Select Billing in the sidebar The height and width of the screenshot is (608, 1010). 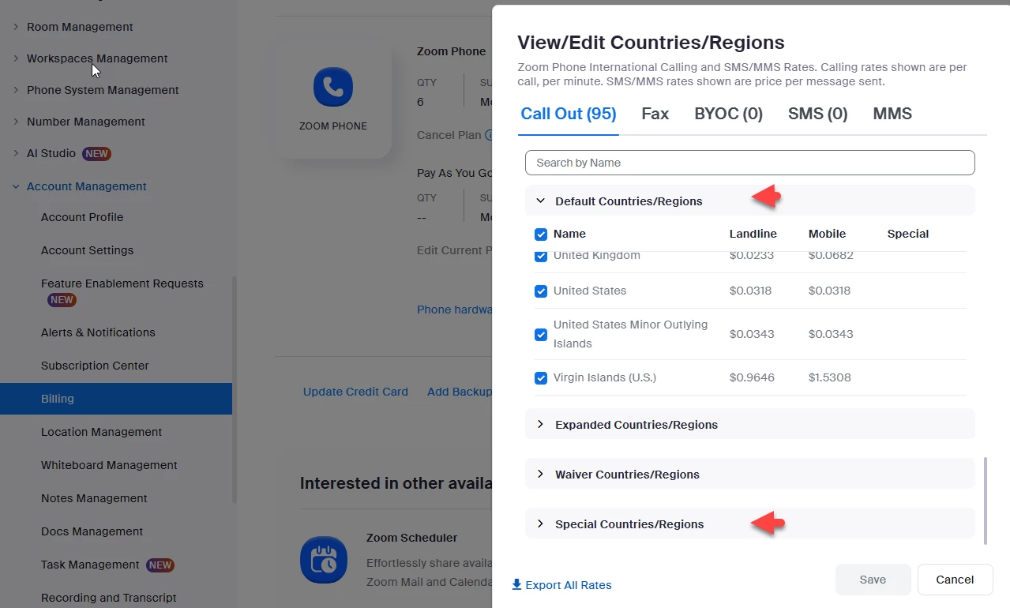click(x=116, y=399)
